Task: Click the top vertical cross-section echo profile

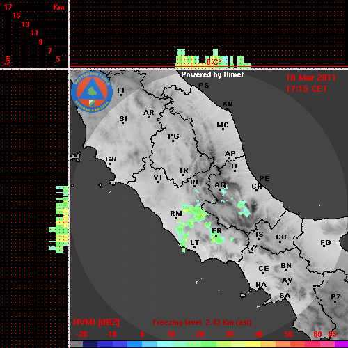Action: coord(212,58)
